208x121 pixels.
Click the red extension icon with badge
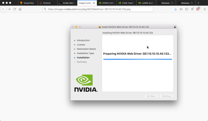tap(198, 9)
